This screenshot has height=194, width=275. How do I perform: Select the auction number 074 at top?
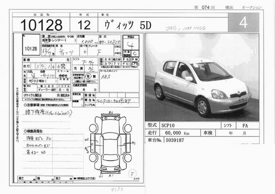[205, 7]
